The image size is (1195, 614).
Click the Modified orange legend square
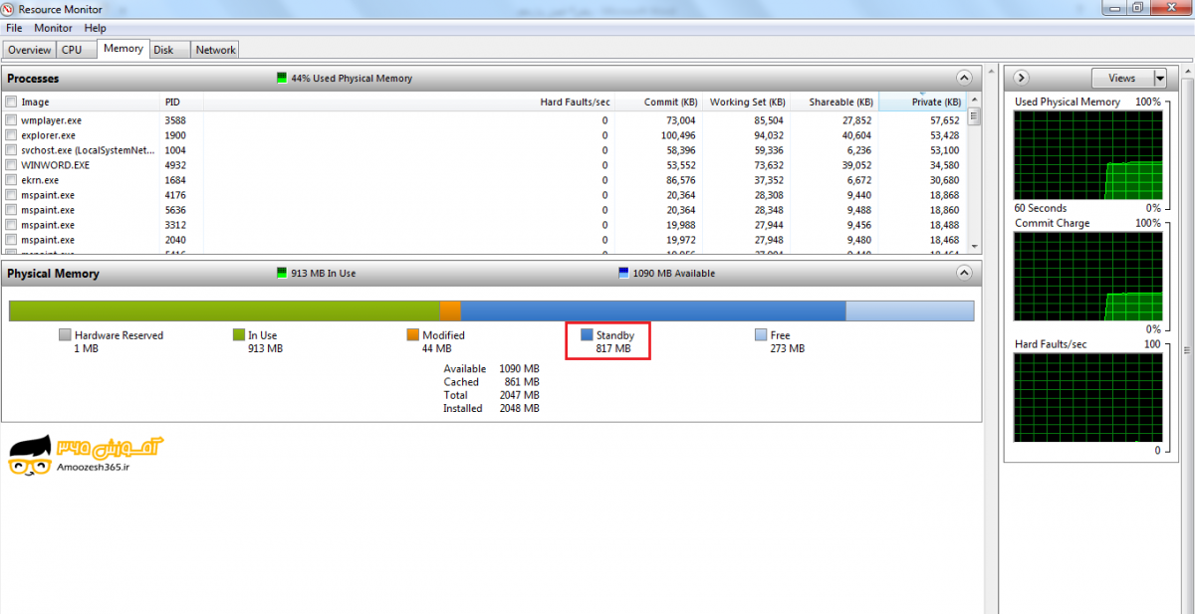[412, 335]
